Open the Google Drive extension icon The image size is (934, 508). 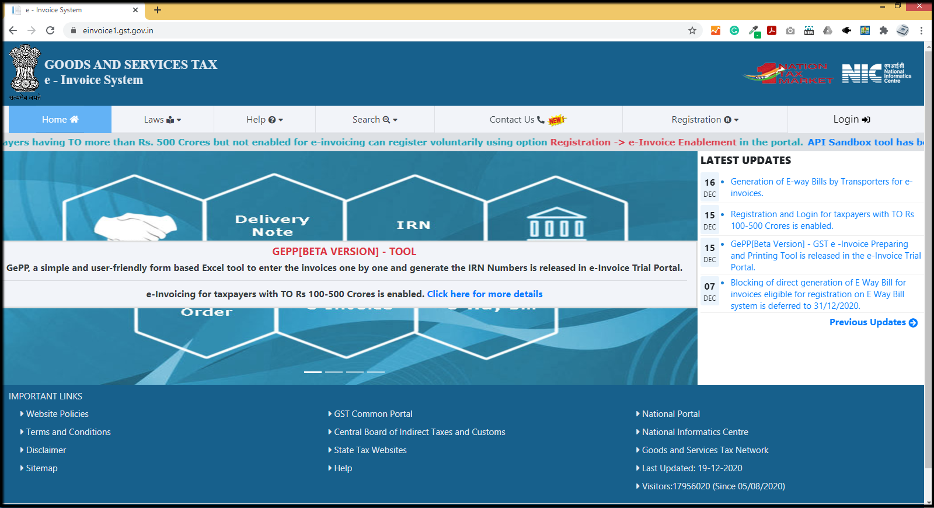tap(828, 30)
